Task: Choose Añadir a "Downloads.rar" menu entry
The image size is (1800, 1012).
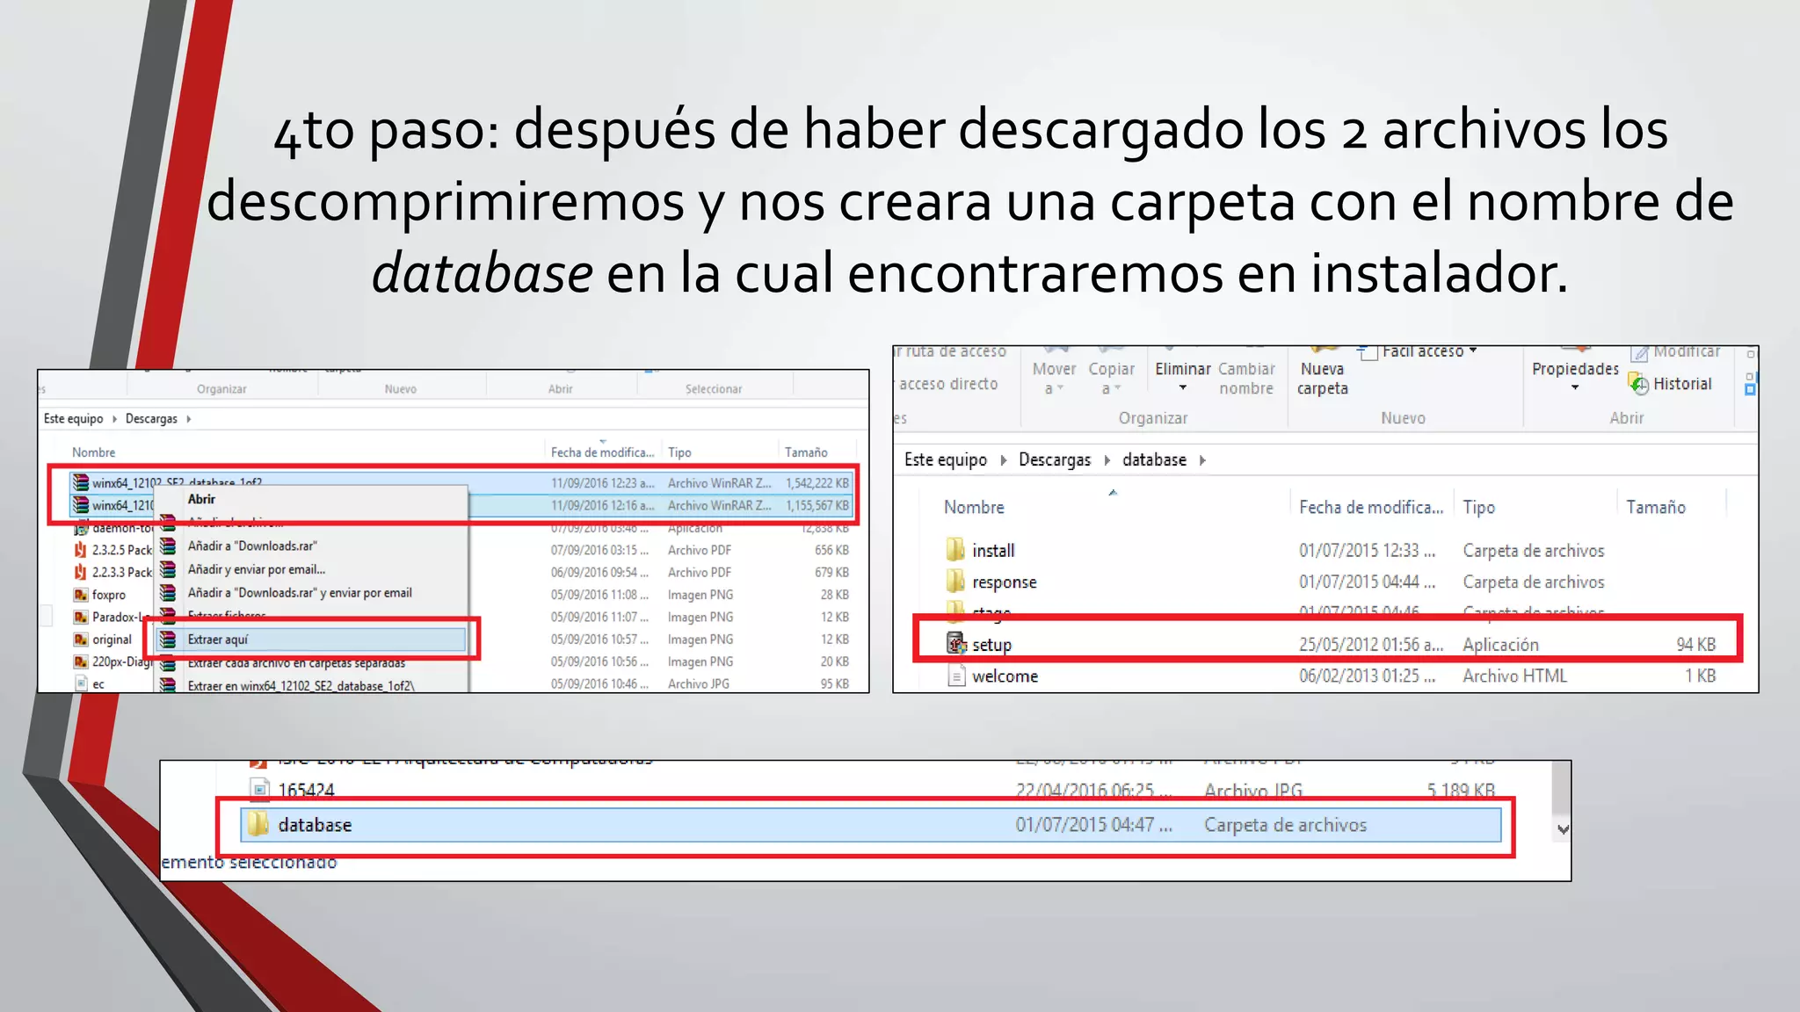Action: pyautogui.click(x=252, y=546)
